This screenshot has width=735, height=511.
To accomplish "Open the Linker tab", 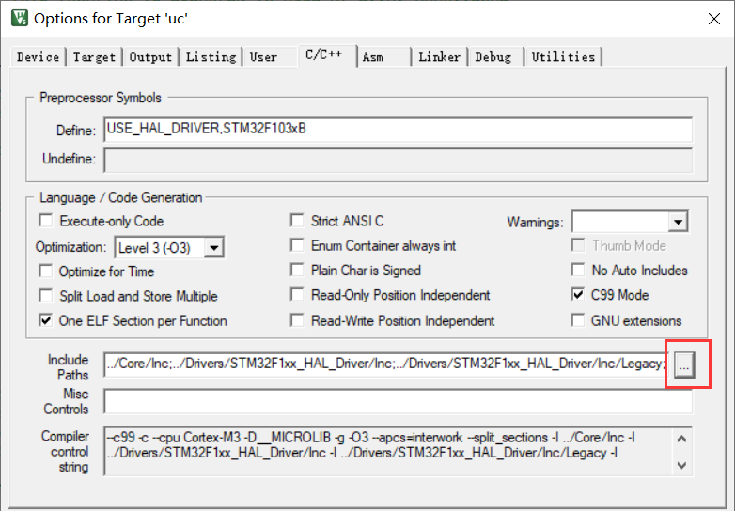I will point(439,57).
